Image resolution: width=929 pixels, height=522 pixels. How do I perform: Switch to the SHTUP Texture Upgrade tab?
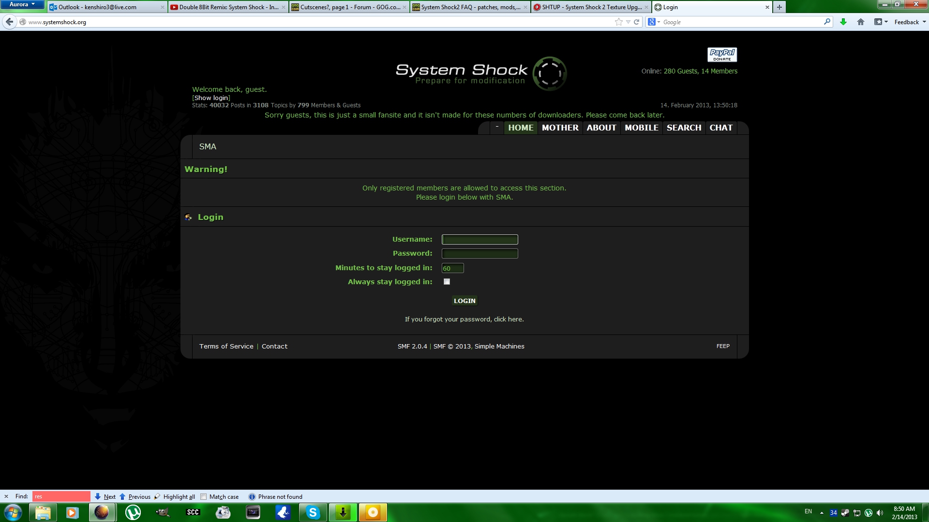pos(591,7)
